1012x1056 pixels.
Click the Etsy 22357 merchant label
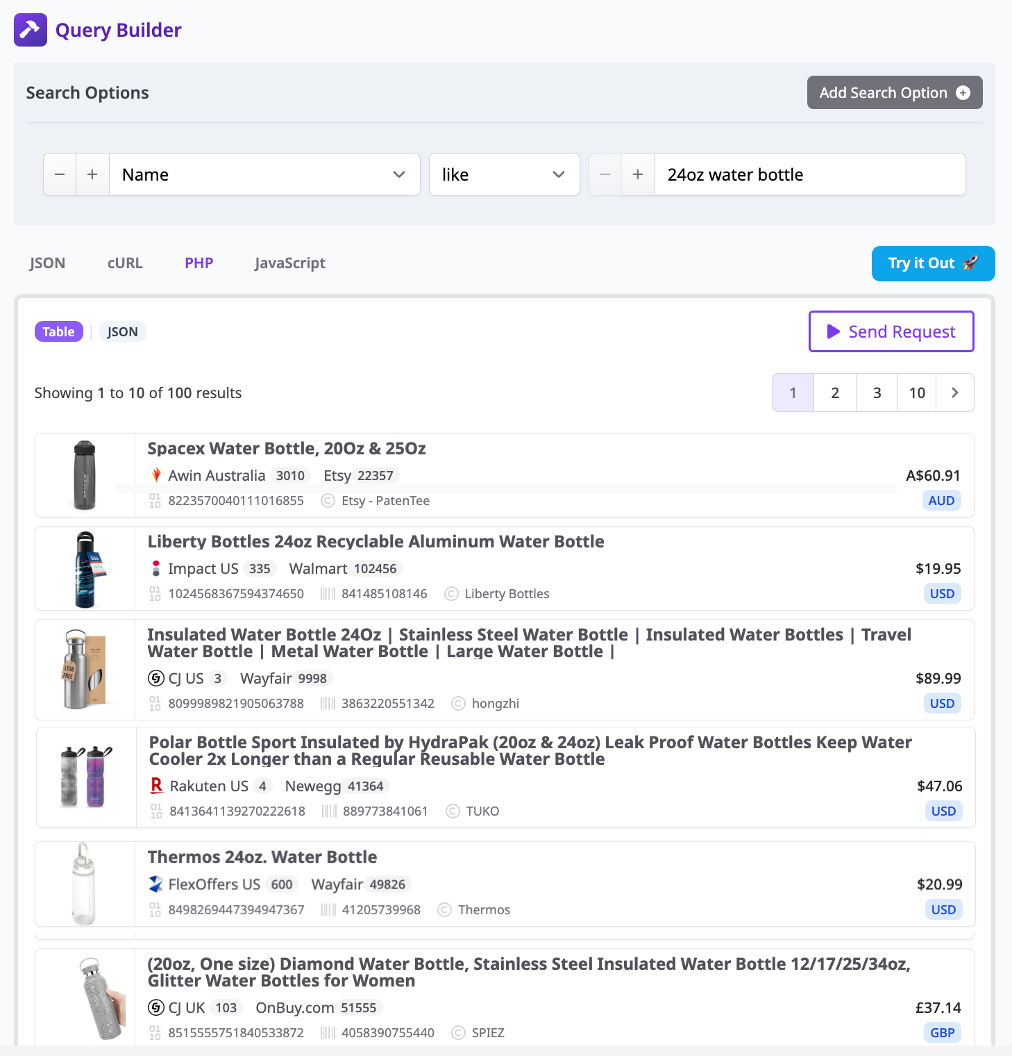[360, 475]
